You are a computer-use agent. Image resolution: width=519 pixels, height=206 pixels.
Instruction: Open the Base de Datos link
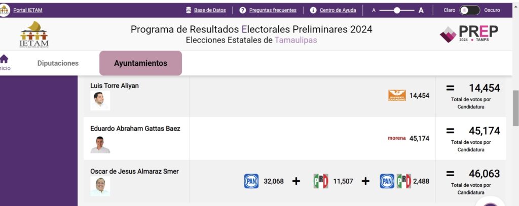tap(210, 10)
